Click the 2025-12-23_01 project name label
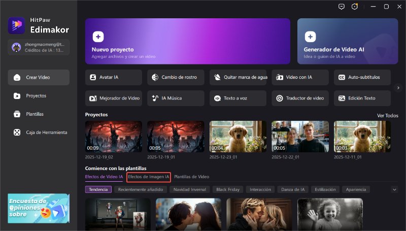This screenshot has height=231, width=406. [x=223, y=157]
